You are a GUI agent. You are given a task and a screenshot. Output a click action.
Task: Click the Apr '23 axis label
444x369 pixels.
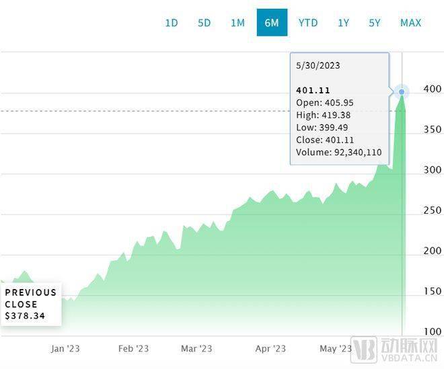pyautogui.click(x=270, y=348)
